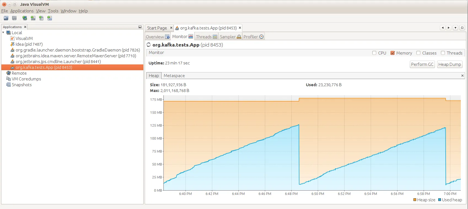Viewport: 468px width, 209px height.
Task: Enable the CPU graph checkbox
Action: point(374,53)
